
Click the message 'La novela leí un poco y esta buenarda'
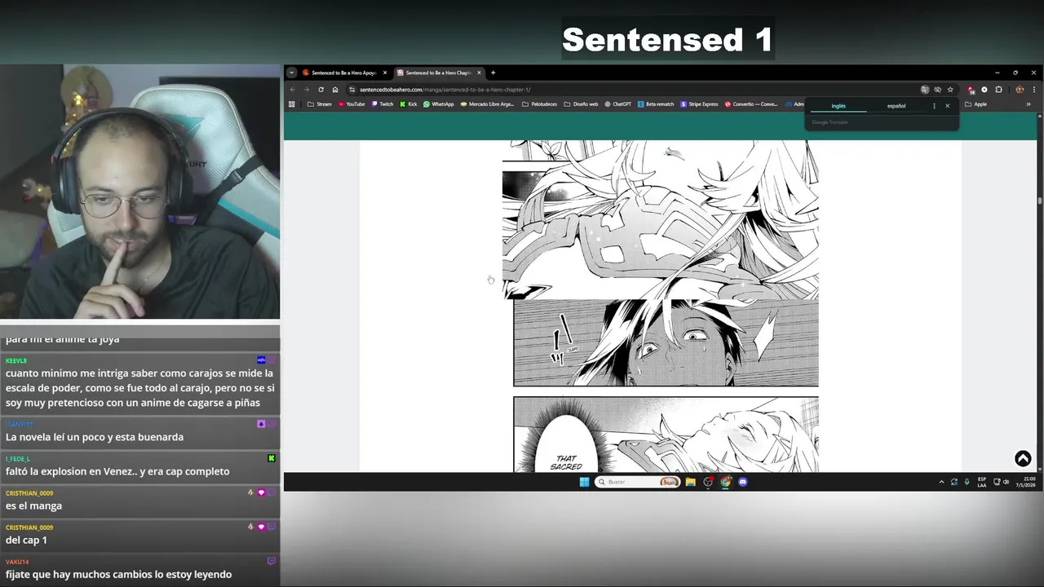pos(95,437)
